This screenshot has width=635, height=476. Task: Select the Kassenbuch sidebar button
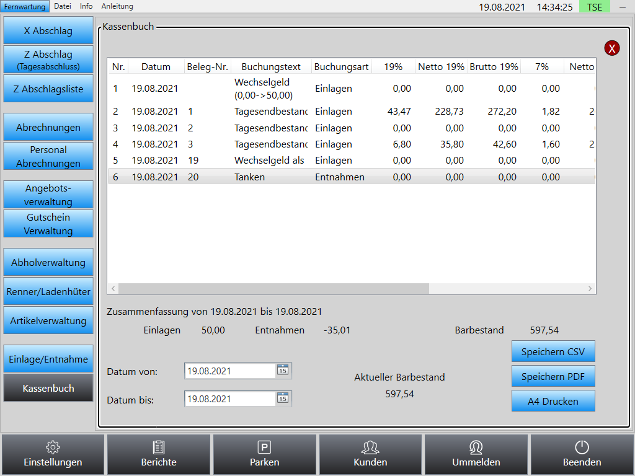click(48, 388)
